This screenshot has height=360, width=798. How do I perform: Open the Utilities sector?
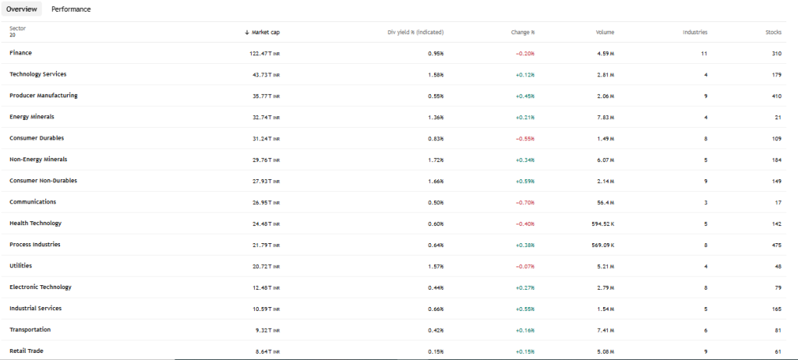tap(20, 266)
